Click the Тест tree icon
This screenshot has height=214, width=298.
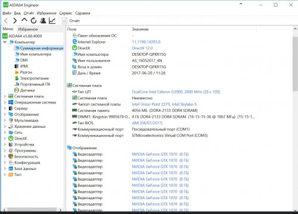coord(11,175)
